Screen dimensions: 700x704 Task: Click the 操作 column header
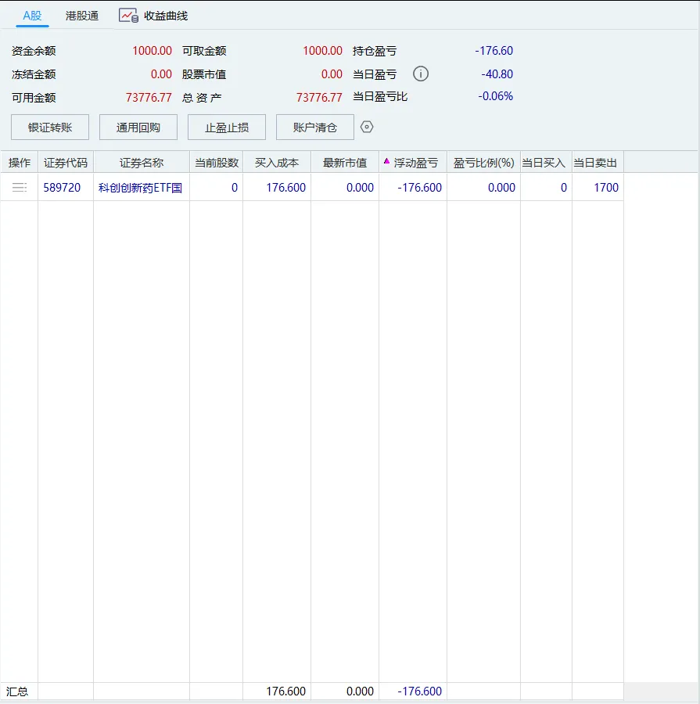[x=20, y=163]
